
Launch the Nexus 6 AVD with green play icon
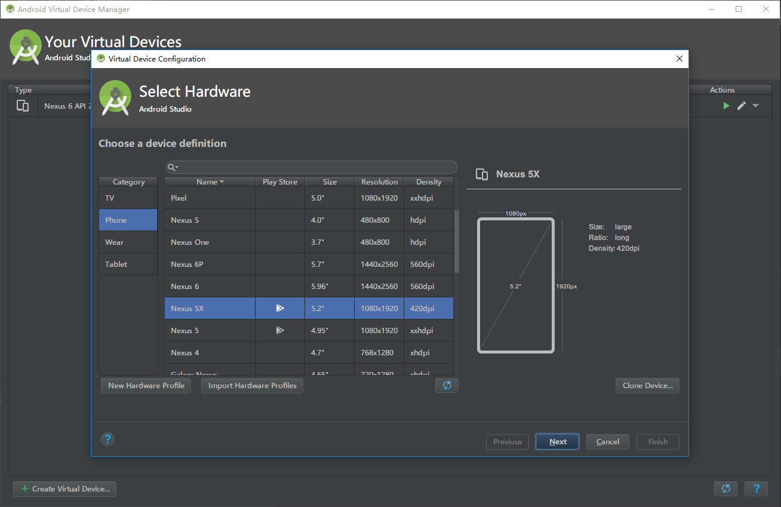coord(726,106)
